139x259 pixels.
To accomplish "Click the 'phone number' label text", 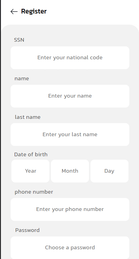I will click(x=34, y=192).
